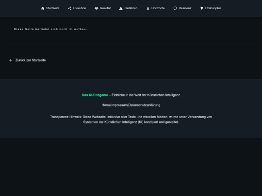Click the icon beside Horizonte
The height and width of the screenshot is (196, 262).
point(148,8)
